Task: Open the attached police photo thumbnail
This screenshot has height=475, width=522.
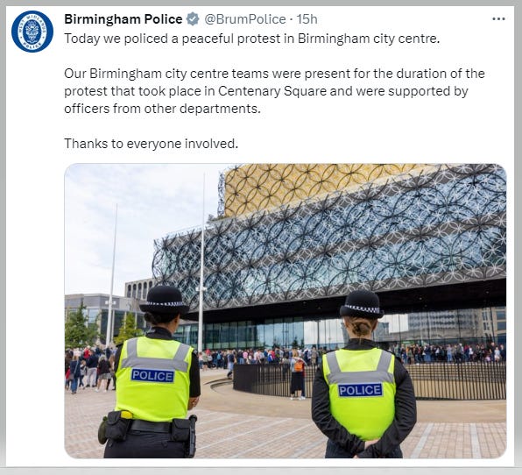Action: (x=286, y=310)
